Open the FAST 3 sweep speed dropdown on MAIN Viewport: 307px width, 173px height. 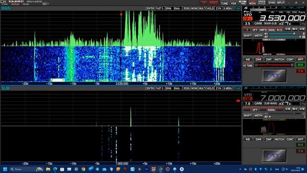click(x=160, y=9)
